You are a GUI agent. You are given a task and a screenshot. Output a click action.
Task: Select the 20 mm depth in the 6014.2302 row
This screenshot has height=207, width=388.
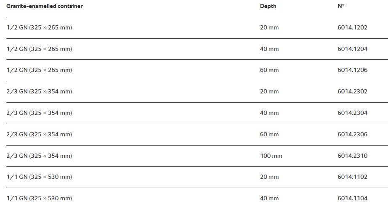click(x=269, y=91)
